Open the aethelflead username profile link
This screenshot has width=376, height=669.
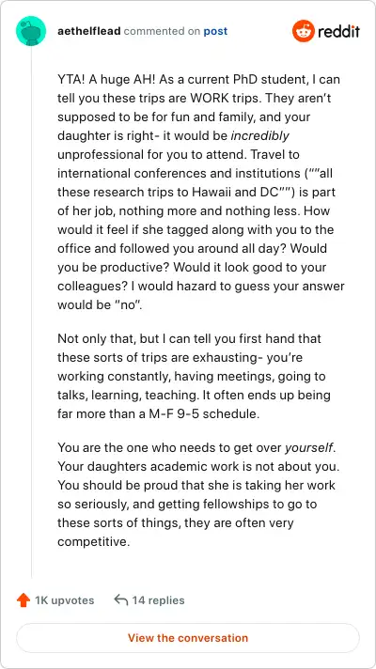pos(88,31)
